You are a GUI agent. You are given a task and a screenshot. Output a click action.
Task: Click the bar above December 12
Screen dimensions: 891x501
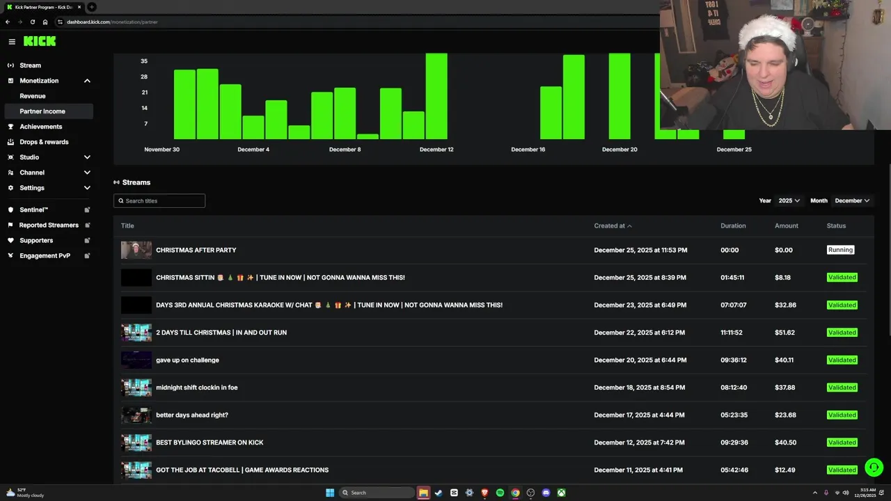pyautogui.click(x=436, y=96)
